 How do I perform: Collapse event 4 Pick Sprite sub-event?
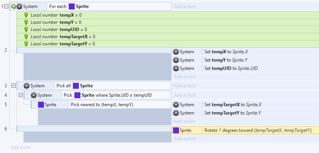pos(20,95)
